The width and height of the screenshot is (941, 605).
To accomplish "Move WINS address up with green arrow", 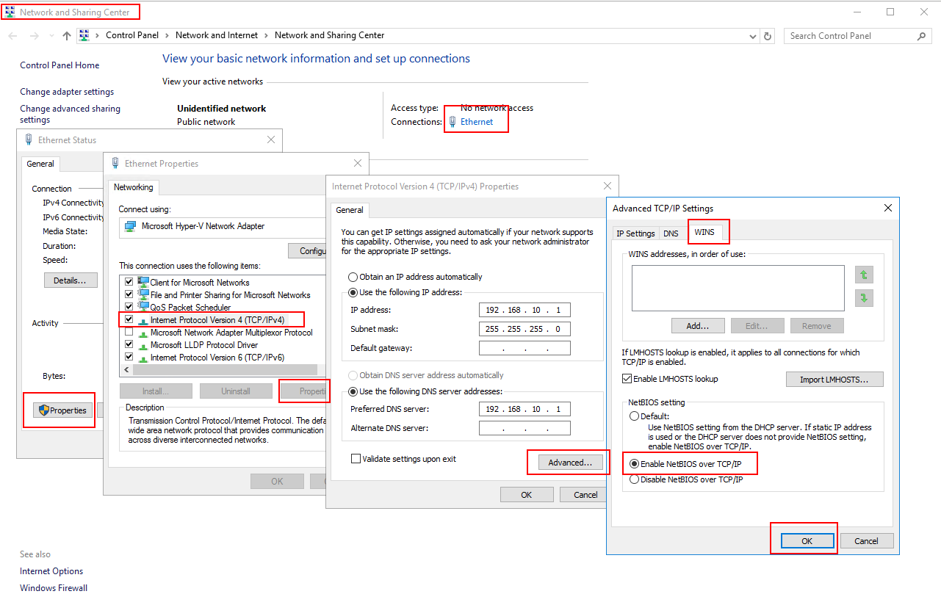I will [x=864, y=275].
